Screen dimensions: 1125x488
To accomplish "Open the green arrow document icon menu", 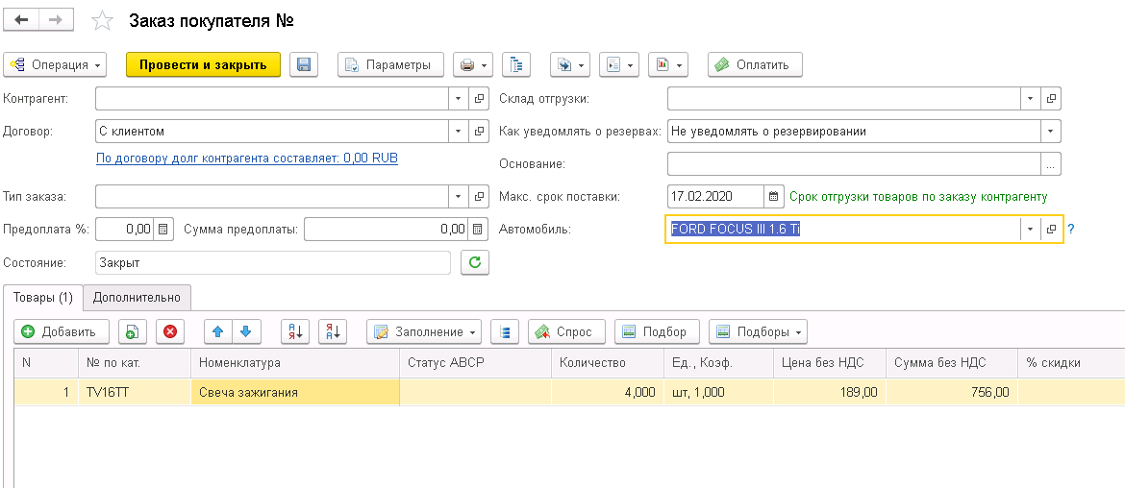I will pos(618,64).
